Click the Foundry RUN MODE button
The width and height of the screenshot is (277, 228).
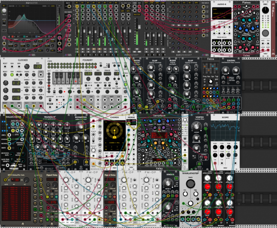click(107, 92)
